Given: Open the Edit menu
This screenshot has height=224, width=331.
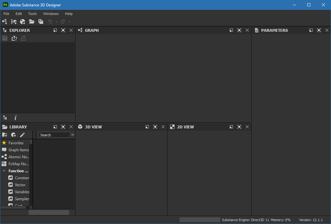Looking at the screenshot, I should point(19,14).
